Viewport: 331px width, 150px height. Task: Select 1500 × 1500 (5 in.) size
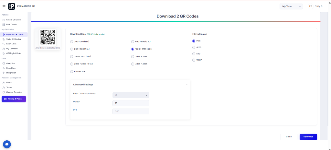pyautogui.click(x=71, y=56)
